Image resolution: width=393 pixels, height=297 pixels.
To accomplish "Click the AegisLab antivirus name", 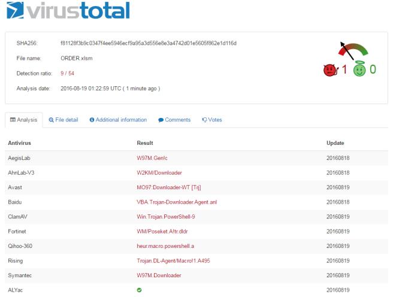I will (x=19, y=158).
